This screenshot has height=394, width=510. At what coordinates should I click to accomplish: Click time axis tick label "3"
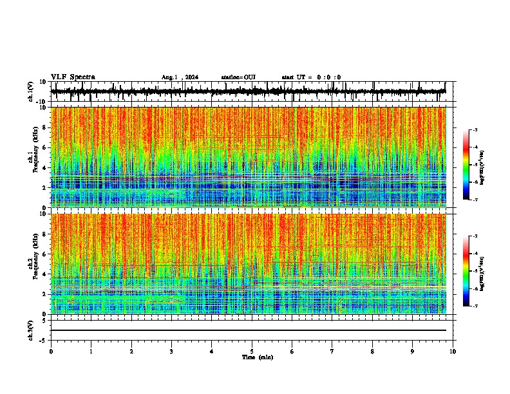[171, 352]
